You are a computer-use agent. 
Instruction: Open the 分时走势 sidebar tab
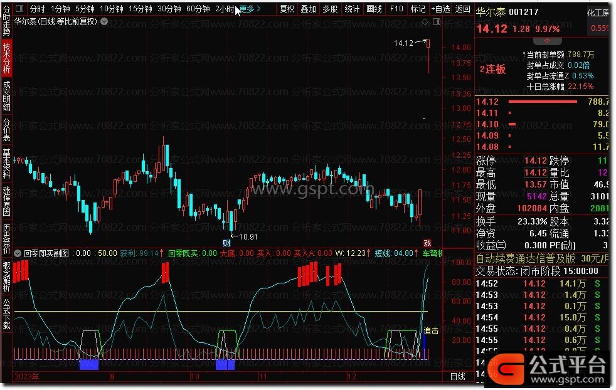pos(7,21)
